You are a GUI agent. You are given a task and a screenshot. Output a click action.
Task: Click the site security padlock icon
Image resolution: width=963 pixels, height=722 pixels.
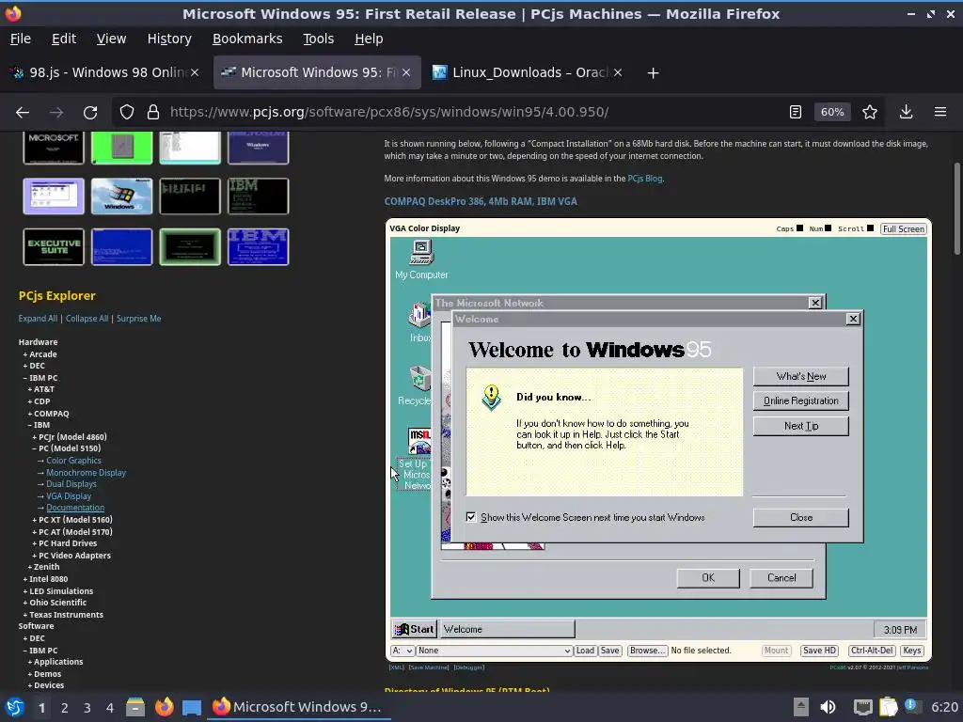click(x=153, y=113)
